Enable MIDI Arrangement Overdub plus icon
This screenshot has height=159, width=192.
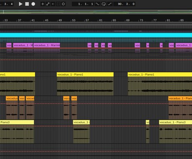click(x=43, y=4)
